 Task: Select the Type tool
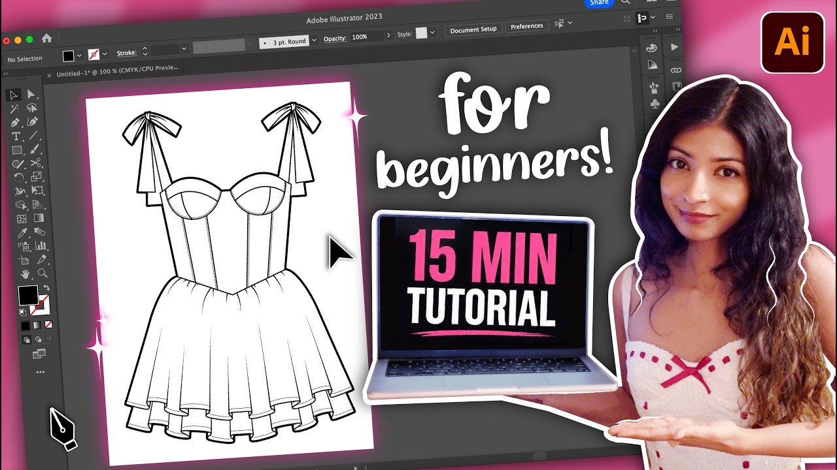[x=16, y=136]
